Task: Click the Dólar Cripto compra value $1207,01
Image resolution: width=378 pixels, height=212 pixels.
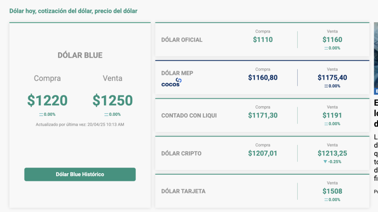Action: [x=263, y=153]
